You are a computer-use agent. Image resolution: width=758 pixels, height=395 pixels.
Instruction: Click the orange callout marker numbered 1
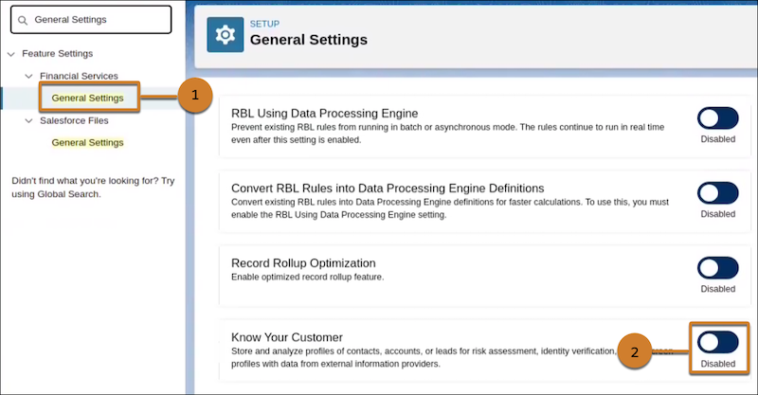click(x=193, y=96)
